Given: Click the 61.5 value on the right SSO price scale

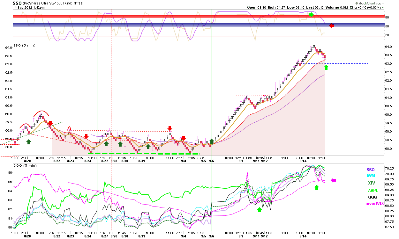Looking at the screenshot, I should [x=388, y=89].
